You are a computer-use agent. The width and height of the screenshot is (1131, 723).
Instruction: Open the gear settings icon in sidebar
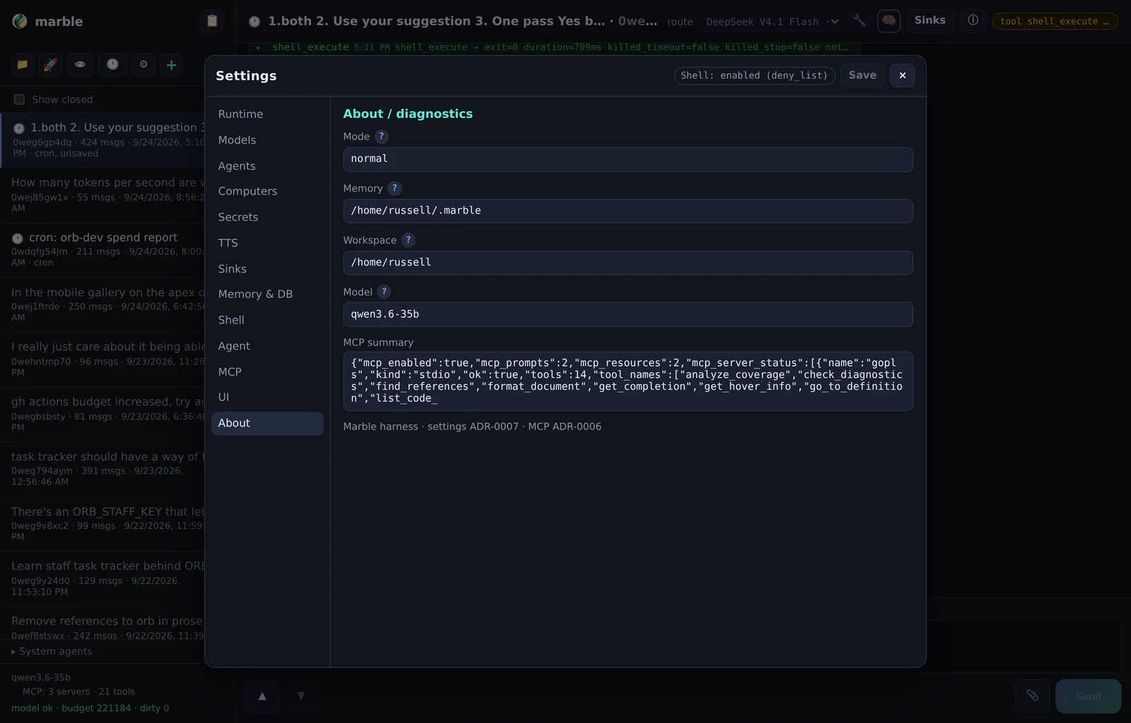pos(143,64)
